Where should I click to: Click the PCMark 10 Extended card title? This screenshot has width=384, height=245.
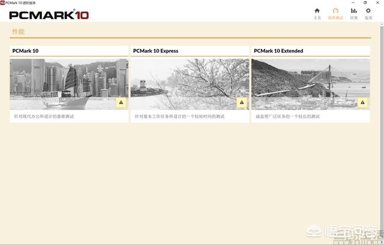278,51
